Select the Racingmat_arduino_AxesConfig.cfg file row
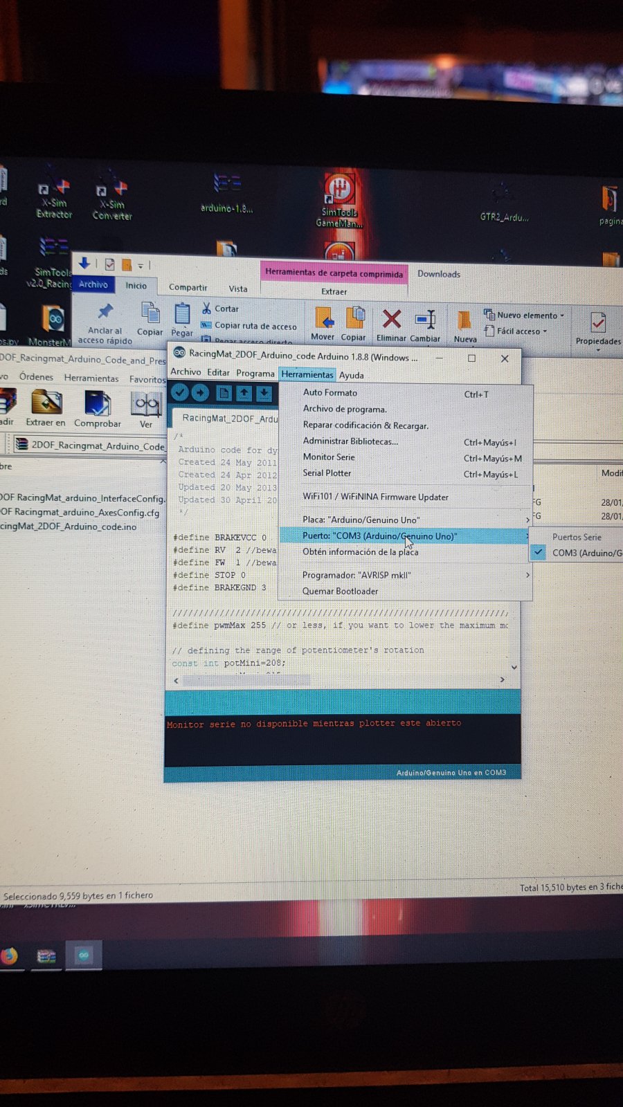623x1107 pixels. 80,513
